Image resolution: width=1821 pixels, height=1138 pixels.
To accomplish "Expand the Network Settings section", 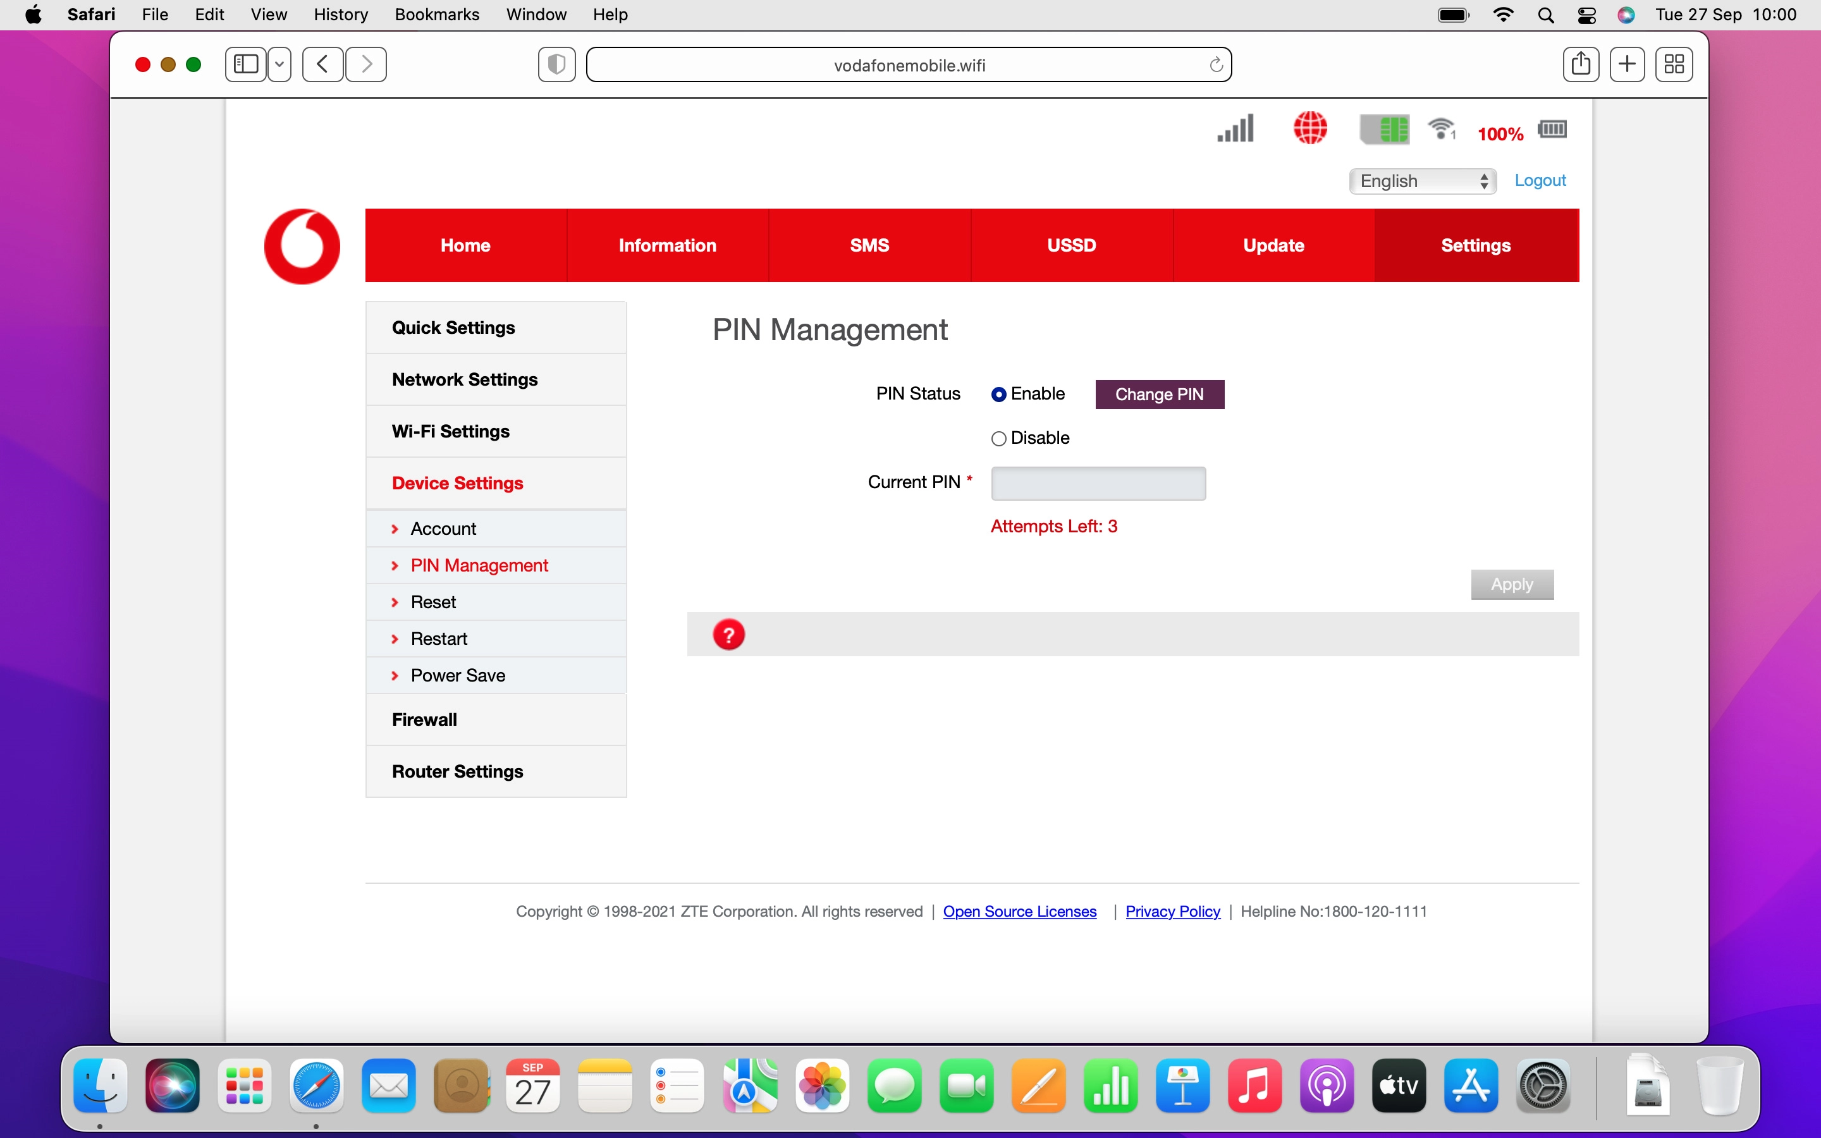I will [464, 379].
